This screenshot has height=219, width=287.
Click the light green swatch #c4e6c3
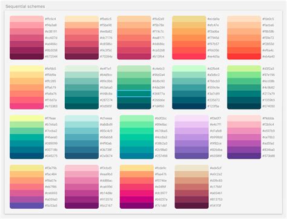tap(134, 69)
